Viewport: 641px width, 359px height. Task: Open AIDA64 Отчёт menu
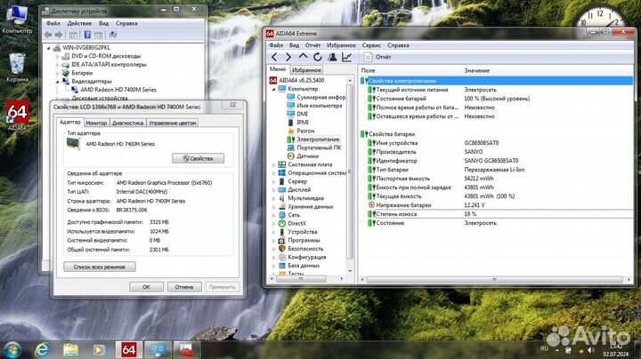tap(312, 45)
